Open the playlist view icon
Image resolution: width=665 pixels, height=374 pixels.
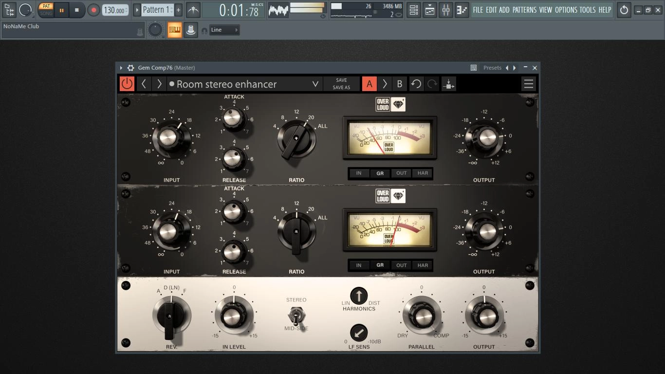pyautogui.click(x=430, y=10)
